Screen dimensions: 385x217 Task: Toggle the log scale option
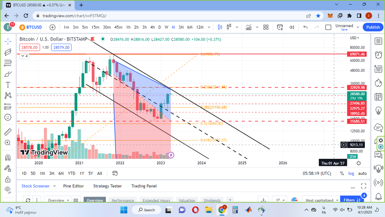pos(351,173)
